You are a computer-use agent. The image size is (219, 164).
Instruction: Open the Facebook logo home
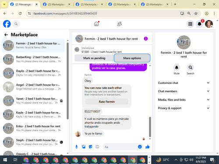pyautogui.click(x=7, y=24)
